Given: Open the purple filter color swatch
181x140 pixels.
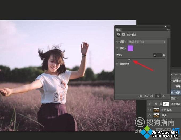Looking at the screenshot, I should (130, 48).
